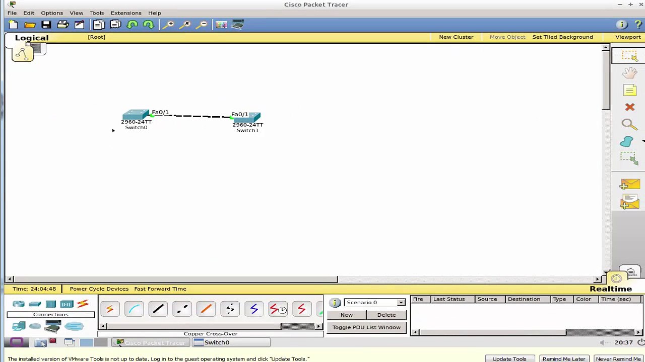This screenshot has height=362, width=645.
Task: Choose the Resize Shape tool
Action: coord(629,159)
